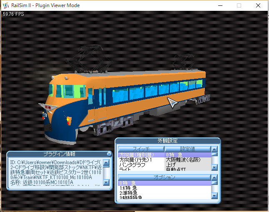Click the down arrow of the スイッチ list
The width and height of the screenshot is (269, 212).
[214, 167]
